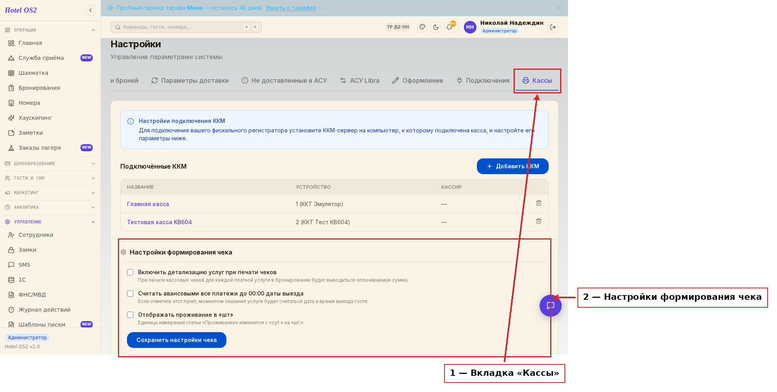Delete the Главная касса row with trash icon
Viewport: 777px width, 392px height.
(538, 203)
